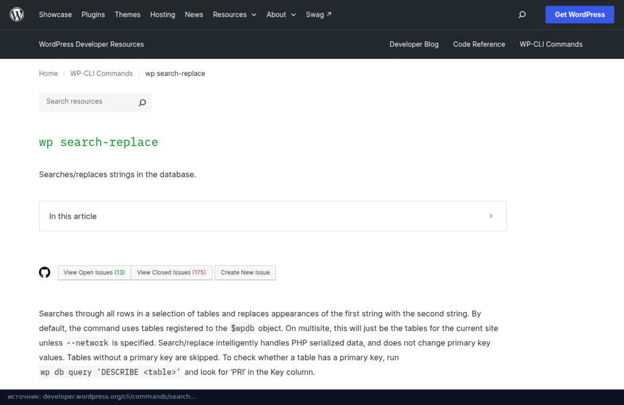Visit the Developer Blog link
This screenshot has width=624, height=405.
tap(414, 44)
